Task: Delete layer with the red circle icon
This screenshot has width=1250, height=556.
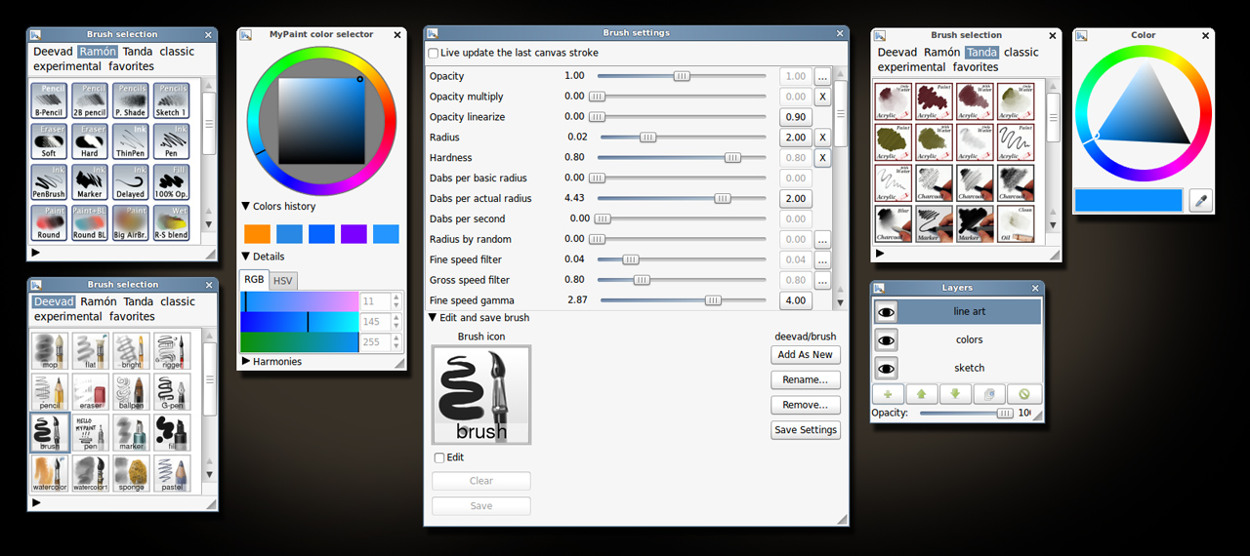Action: (1024, 394)
